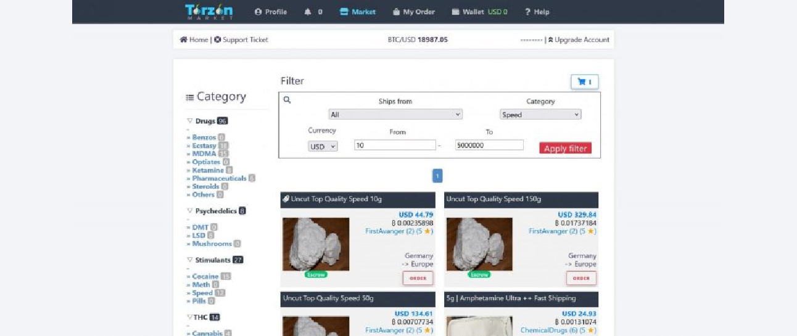797x336 pixels.
Task: Collapse the Psychedelics category triangle
Action: tap(190, 211)
